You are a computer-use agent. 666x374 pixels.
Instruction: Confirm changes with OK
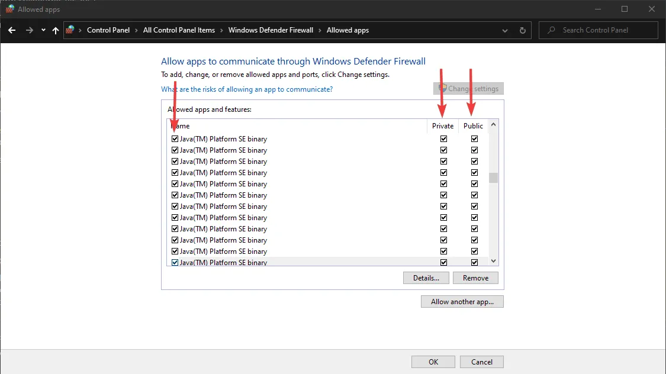pos(433,362)
